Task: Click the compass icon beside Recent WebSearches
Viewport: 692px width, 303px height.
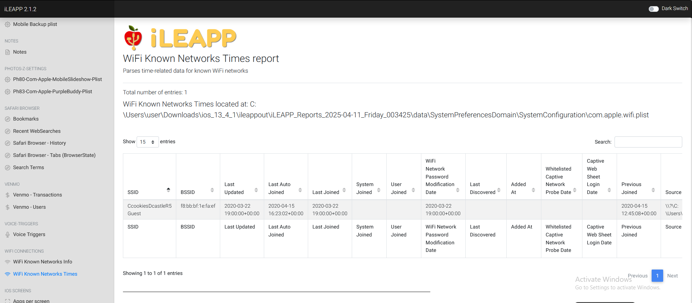Action: [8, 131]
